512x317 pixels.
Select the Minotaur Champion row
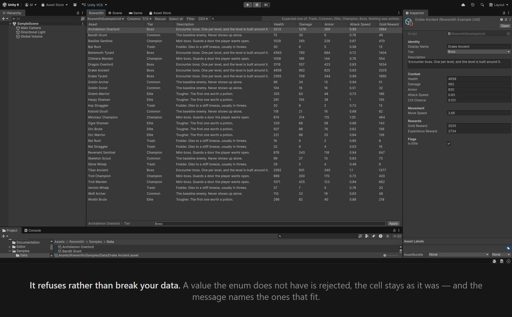point(244,117)
